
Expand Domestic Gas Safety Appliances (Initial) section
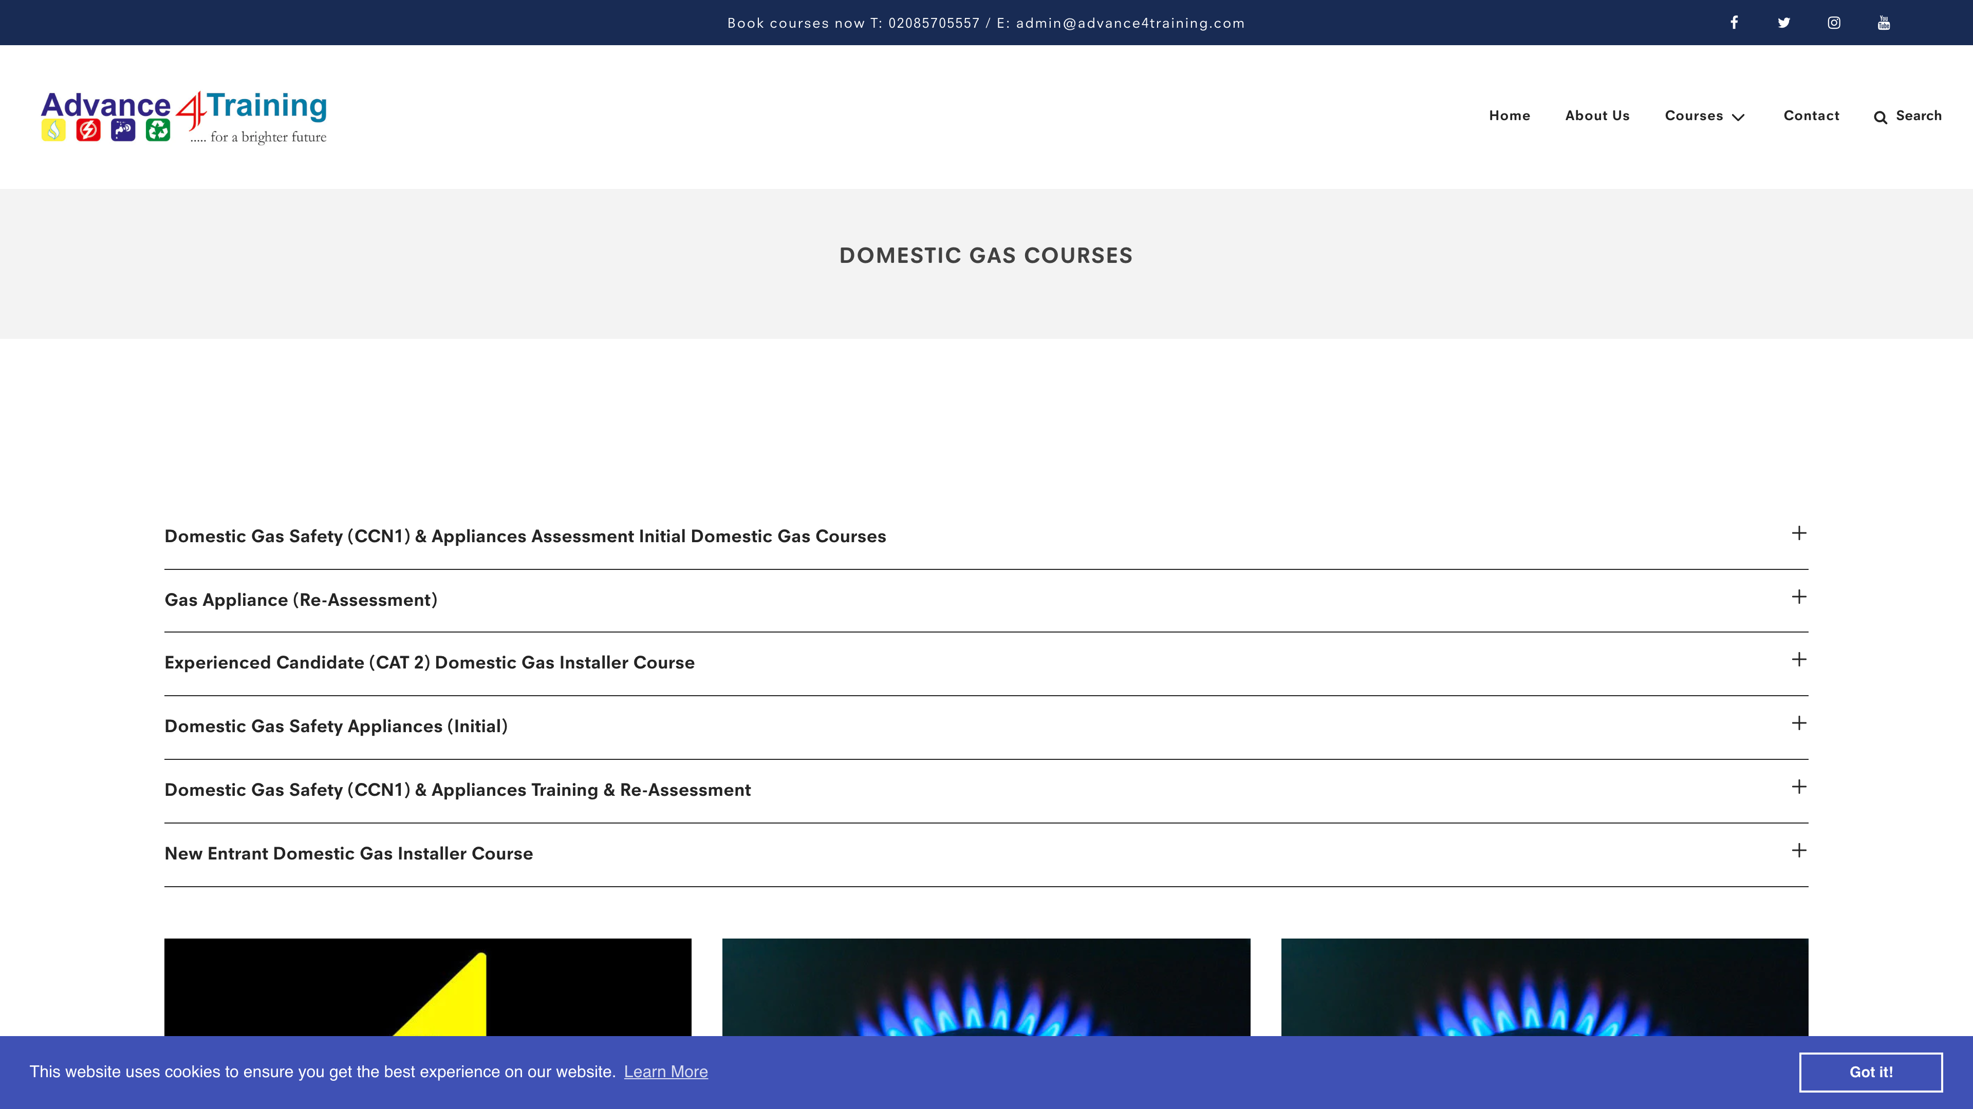[x=336, y=726]
